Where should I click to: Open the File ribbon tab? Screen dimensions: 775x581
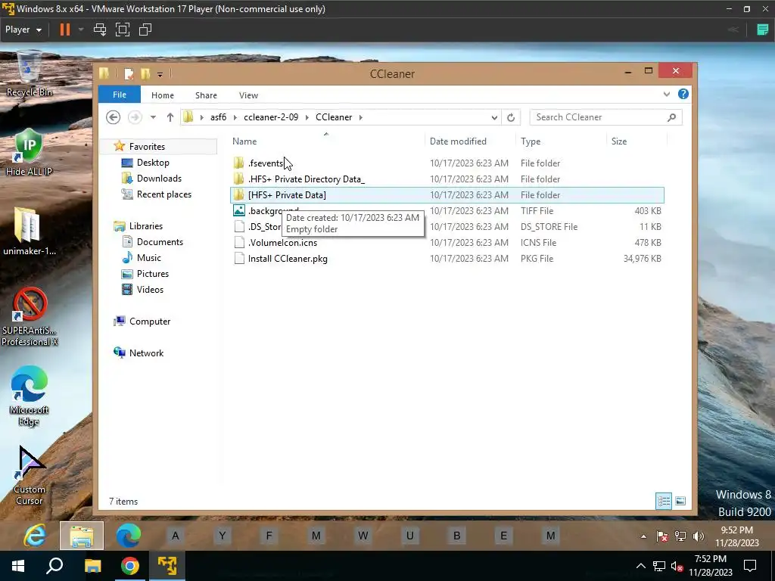coord(120,95)
